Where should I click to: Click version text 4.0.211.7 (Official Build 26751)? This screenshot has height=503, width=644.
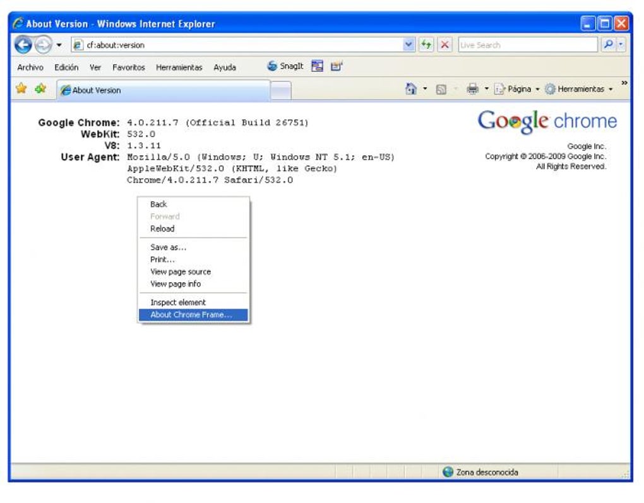pos(218,122)
